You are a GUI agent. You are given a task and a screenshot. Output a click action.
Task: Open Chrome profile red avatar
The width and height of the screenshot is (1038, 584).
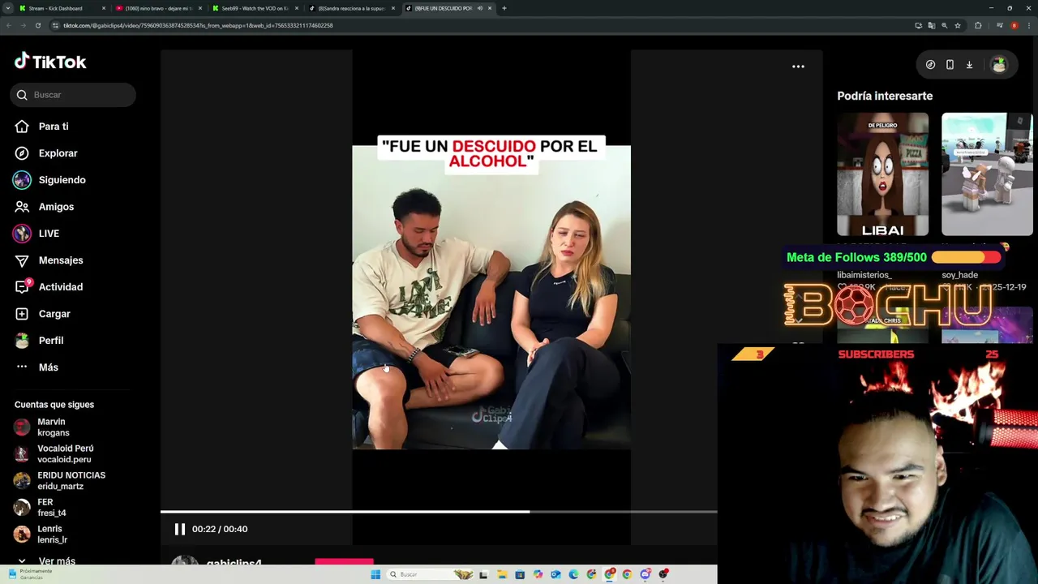coord(1014,25)
